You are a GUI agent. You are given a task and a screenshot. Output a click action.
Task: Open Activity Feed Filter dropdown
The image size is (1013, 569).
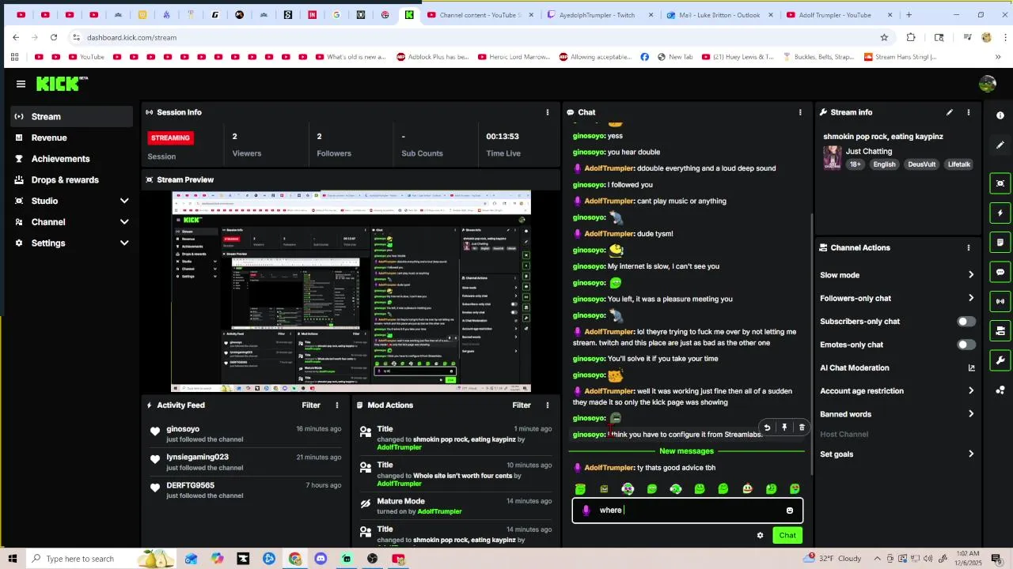pyautogui.click(x=311, y=405)
